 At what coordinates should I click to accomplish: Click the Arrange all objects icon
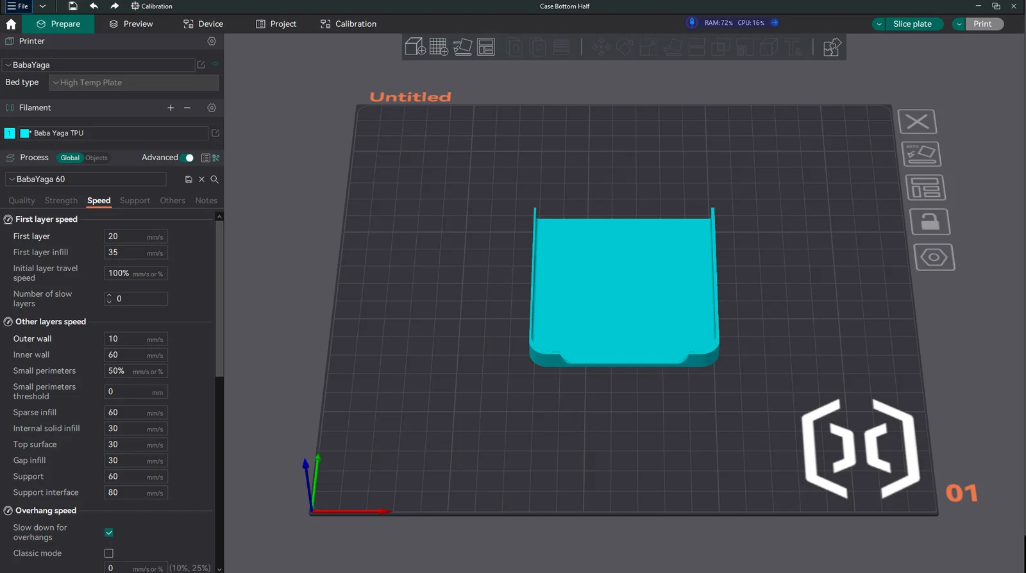(x=486, y=47)
